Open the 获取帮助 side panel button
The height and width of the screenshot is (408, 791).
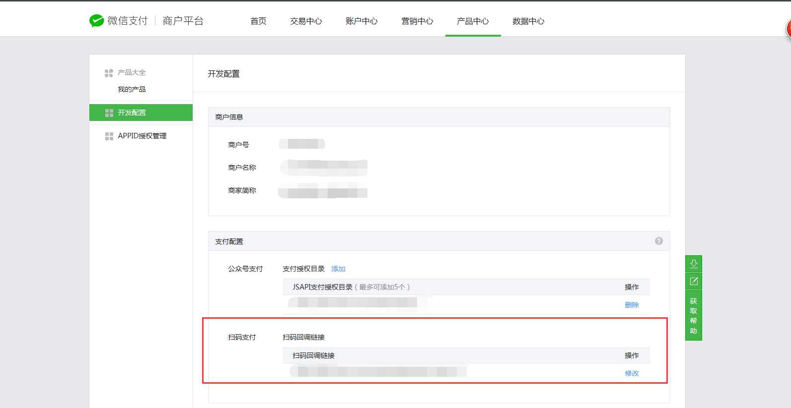point(694,316)
